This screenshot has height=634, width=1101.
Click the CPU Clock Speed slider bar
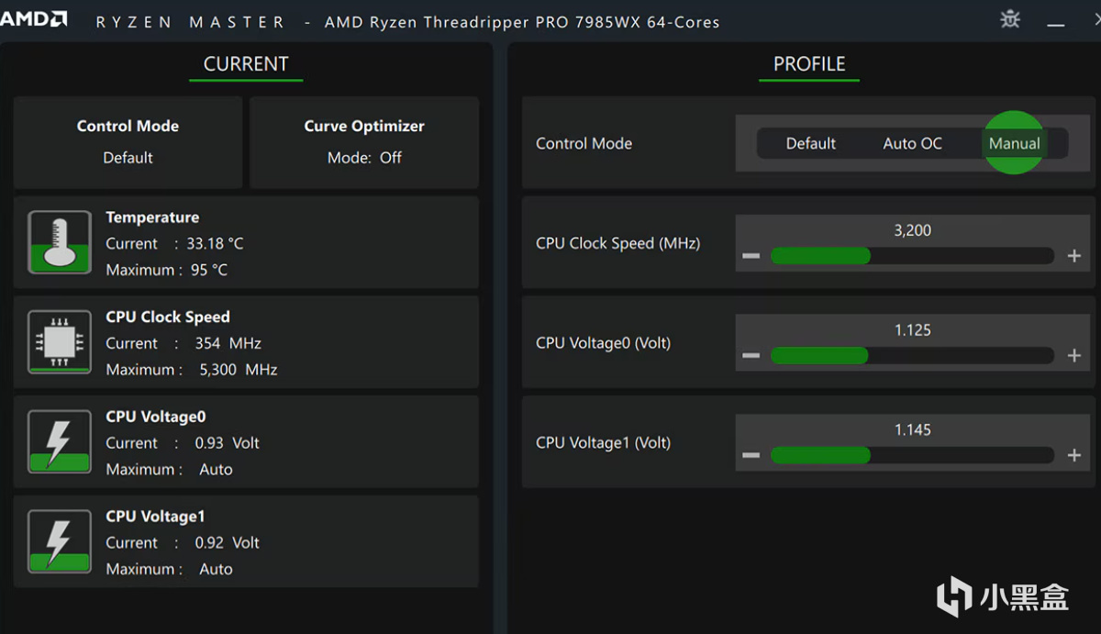[912, 256]
